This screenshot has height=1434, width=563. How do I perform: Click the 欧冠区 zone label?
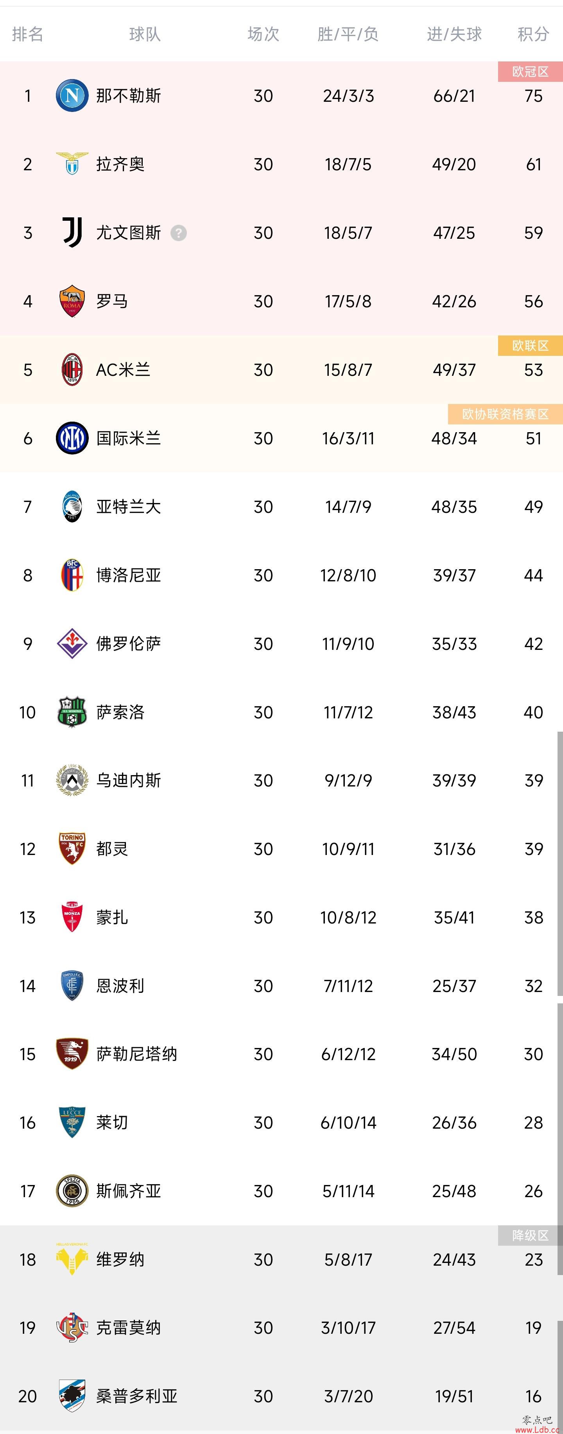(530, 71)
